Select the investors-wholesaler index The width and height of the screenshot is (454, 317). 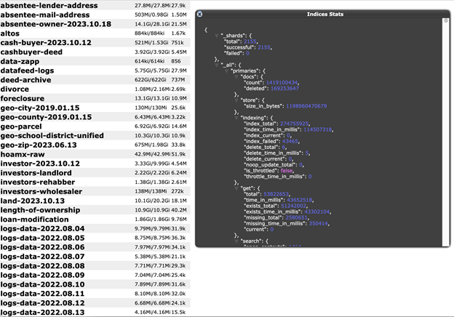coord(95,191)
